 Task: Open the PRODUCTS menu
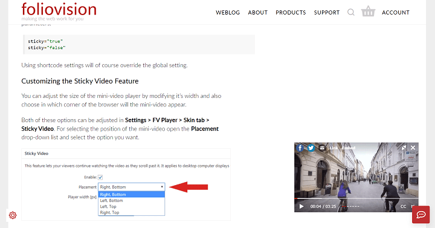291,13
